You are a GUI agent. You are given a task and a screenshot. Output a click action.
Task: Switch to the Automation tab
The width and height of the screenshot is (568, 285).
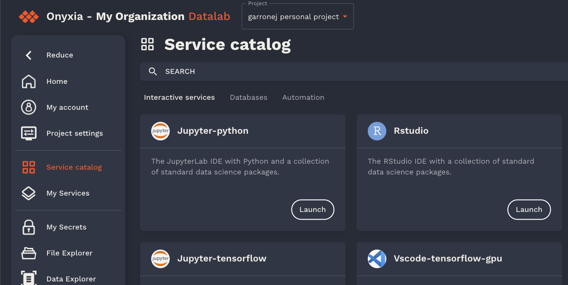click(303, 97)
